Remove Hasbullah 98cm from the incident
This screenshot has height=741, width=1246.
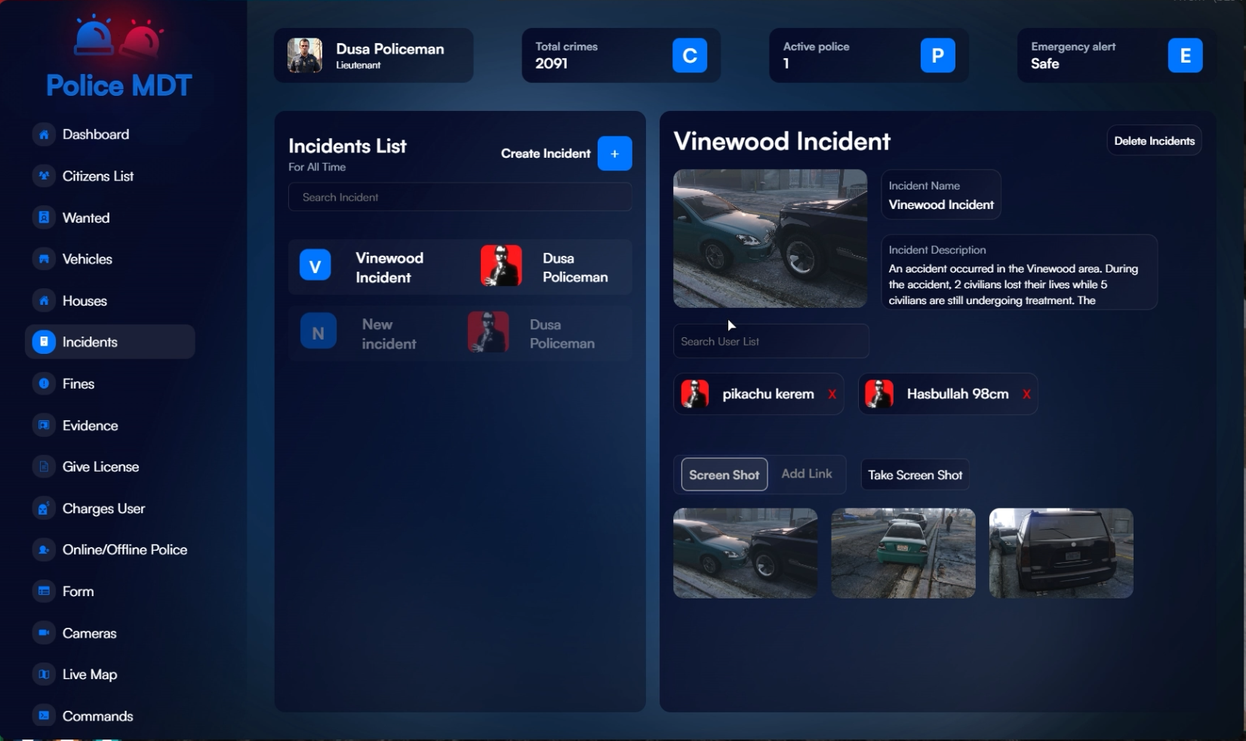click(1026, 394)
